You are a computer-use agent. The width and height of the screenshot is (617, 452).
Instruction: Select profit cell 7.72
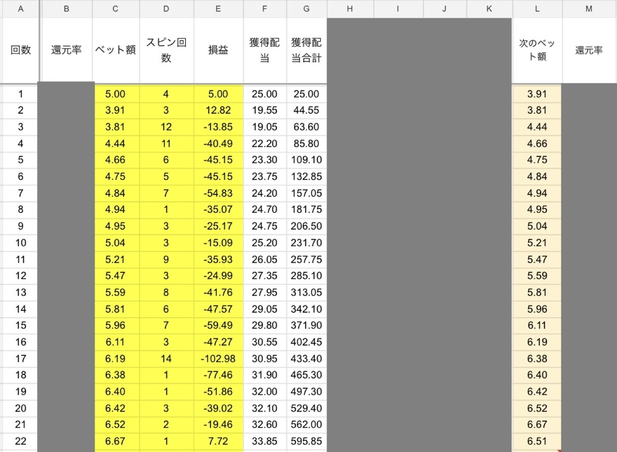(x=218, y=441)
